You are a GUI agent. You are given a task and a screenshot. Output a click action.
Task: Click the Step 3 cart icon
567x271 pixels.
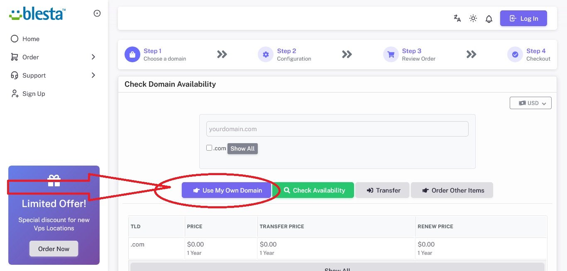point(391,54)
